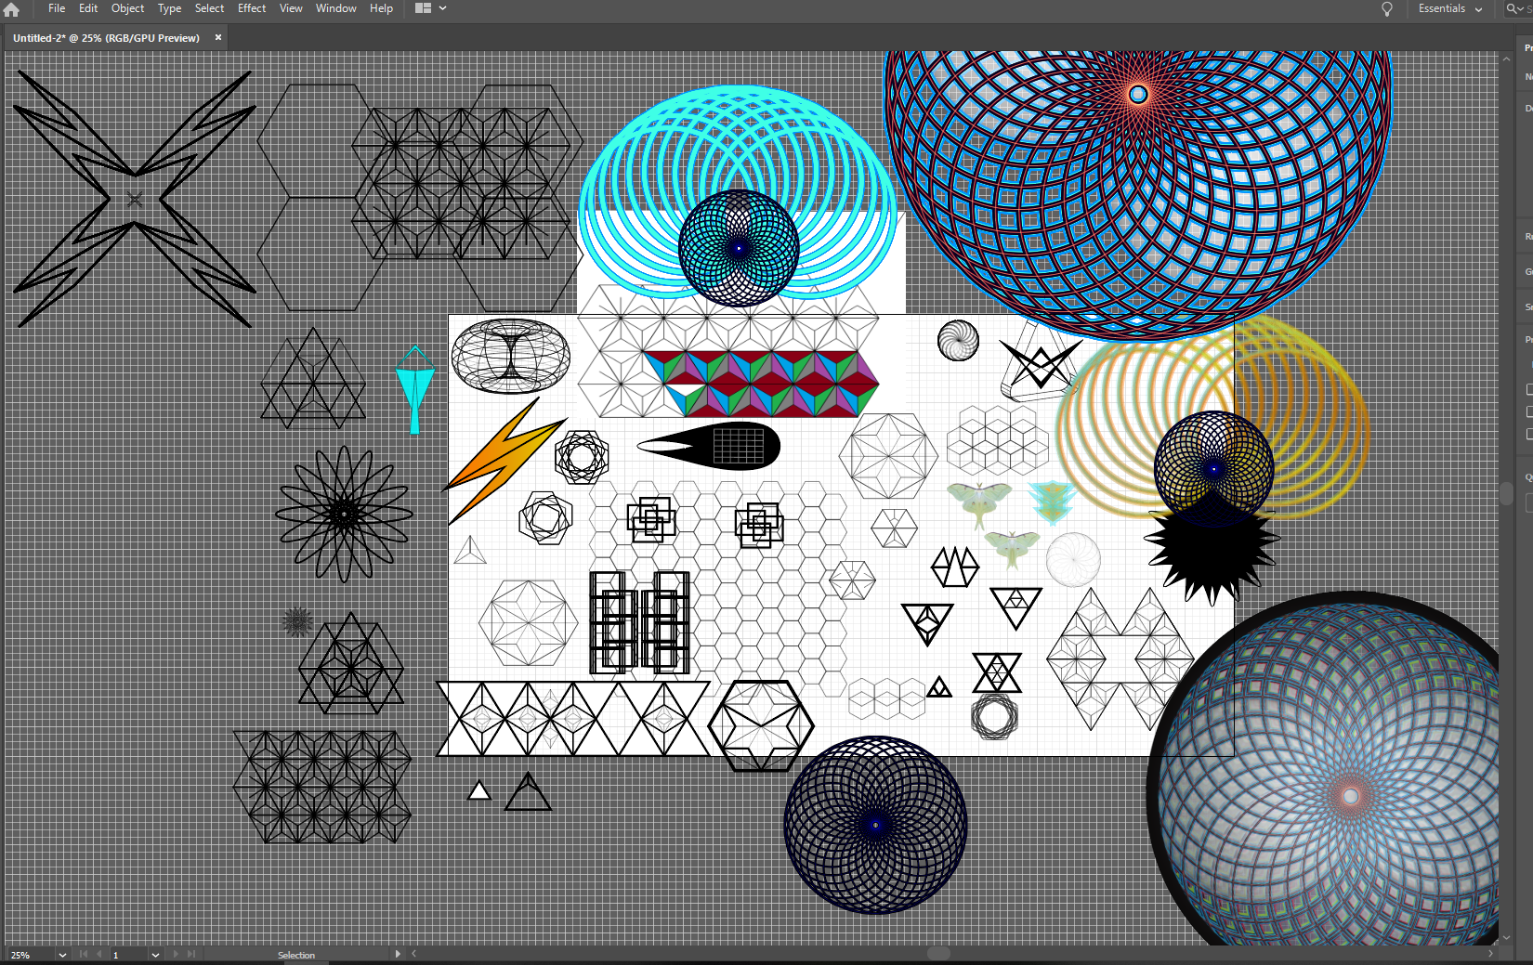Click the Selection status bar text
The image size is (1533, 965).
coord(296,955)
